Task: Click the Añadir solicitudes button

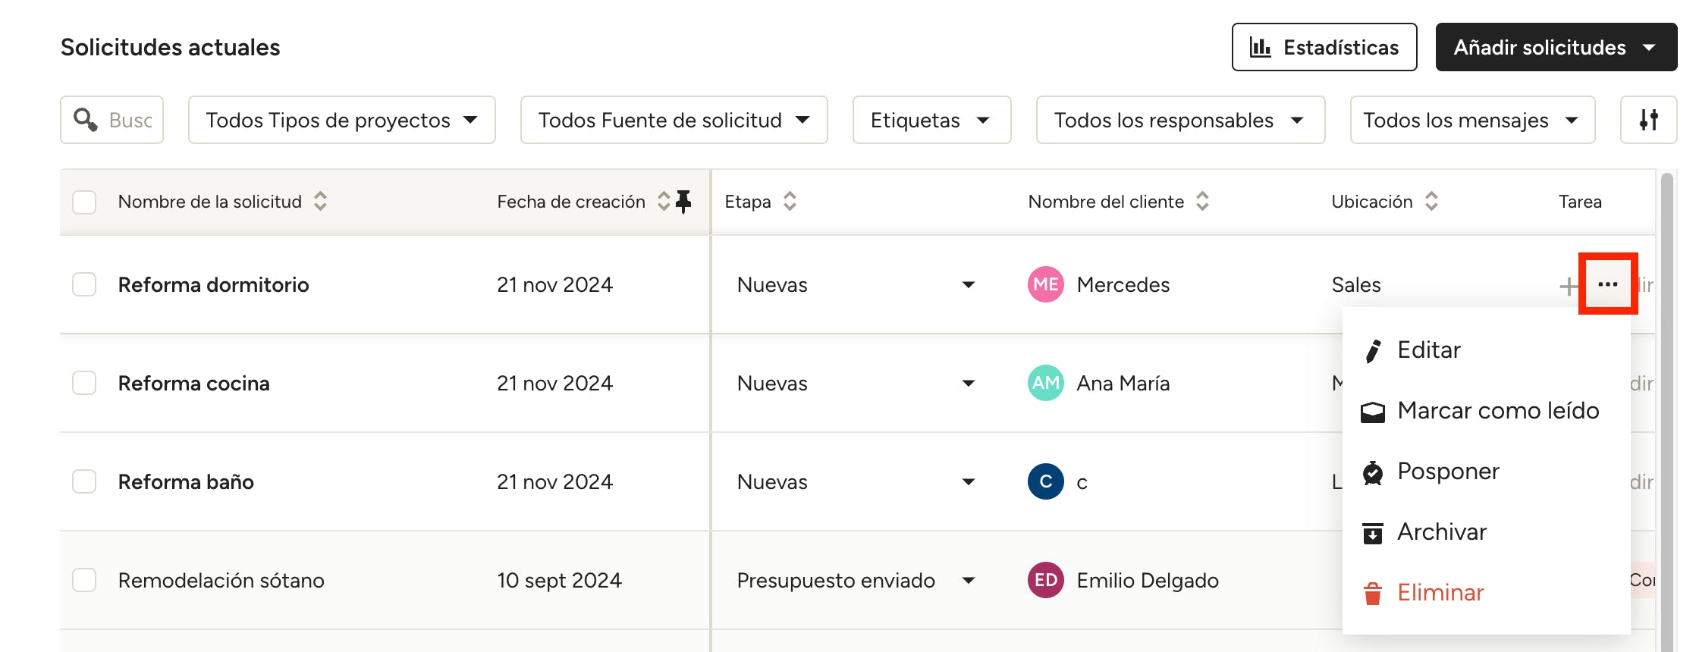Action: click(x=1555, y=47)
